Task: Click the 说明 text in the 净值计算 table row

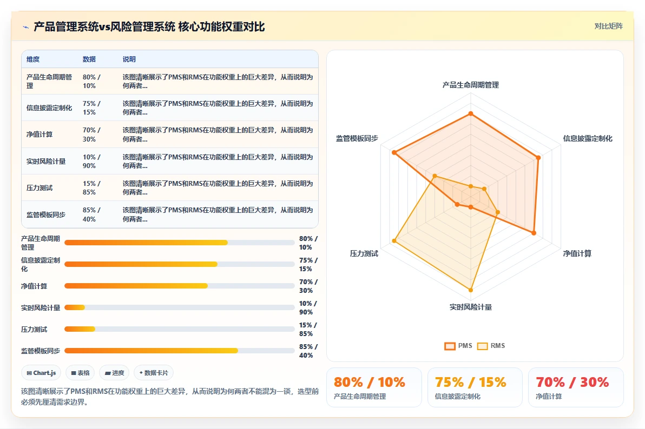Action: pos(218,135)
